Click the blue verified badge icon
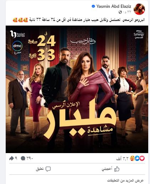 coord(93,6)
